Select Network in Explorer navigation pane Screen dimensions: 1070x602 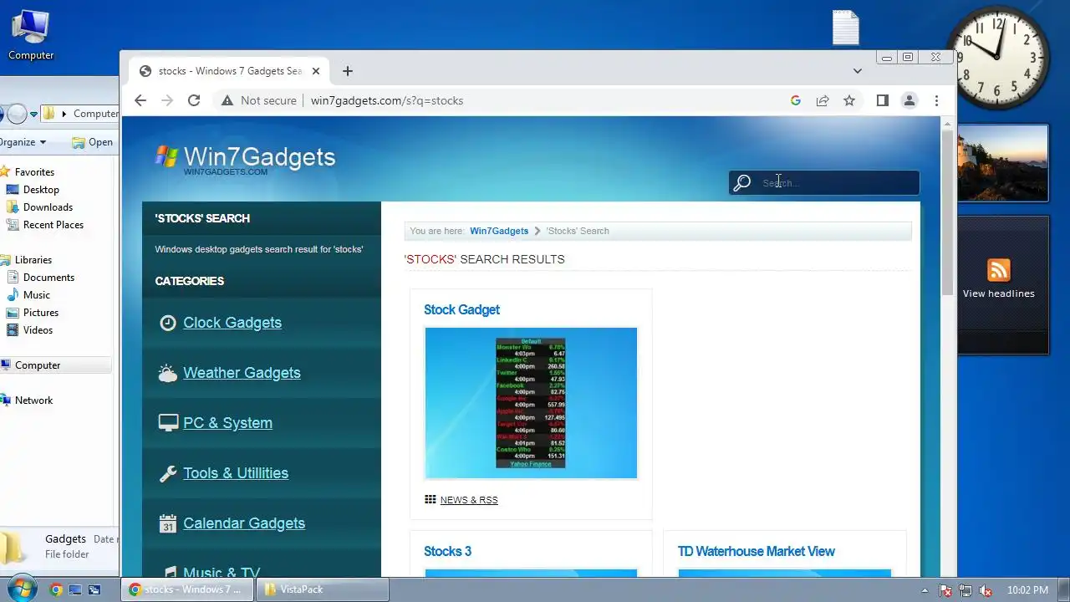click(x=33, y=400)
